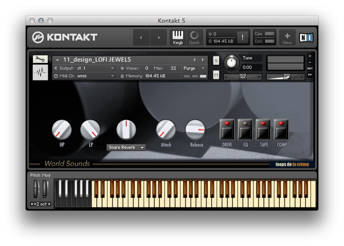Viewport: 344px width, 246px height.
Task: Load next instrument with name-bar right arrow
Action: click(203, 59)
